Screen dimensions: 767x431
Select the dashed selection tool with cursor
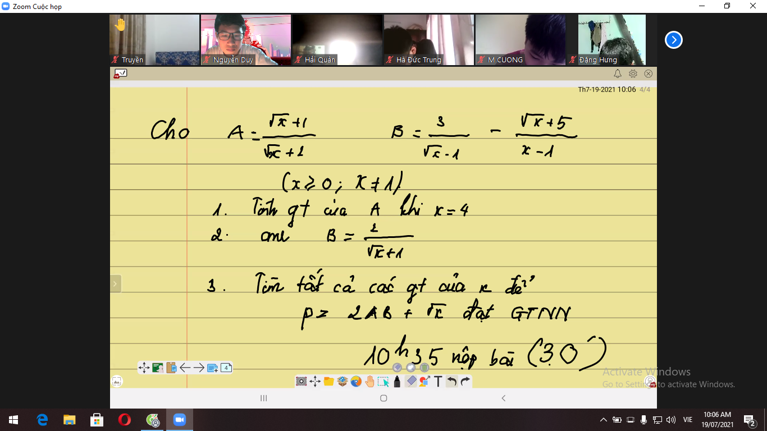click(383, 382)
